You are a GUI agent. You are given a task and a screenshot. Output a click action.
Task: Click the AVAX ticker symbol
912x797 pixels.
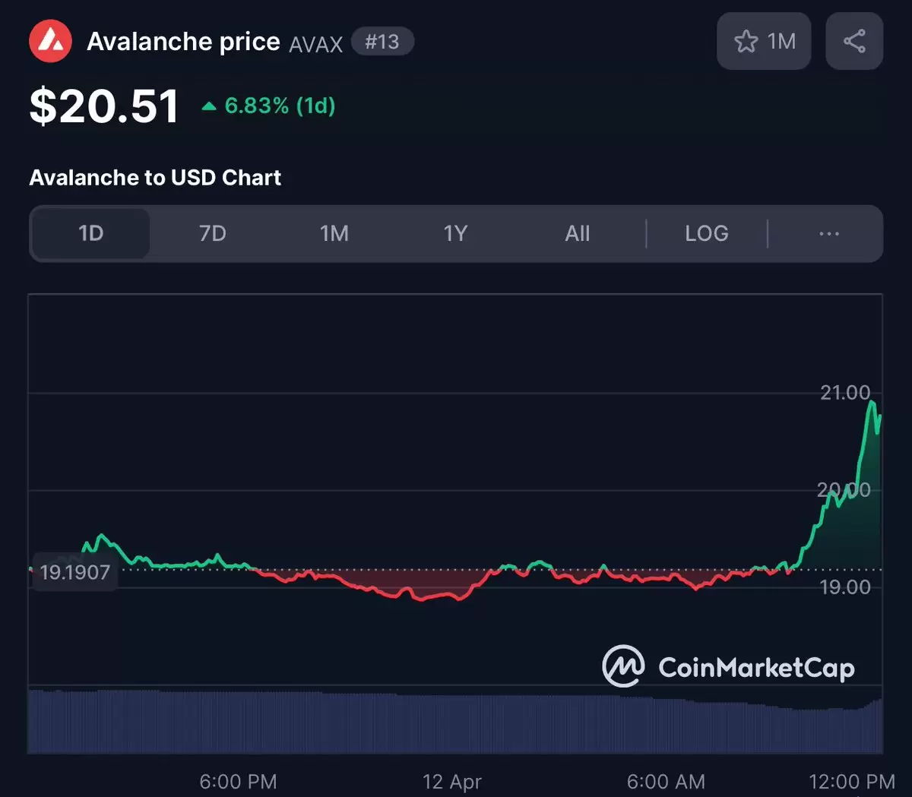click(315, 44)
